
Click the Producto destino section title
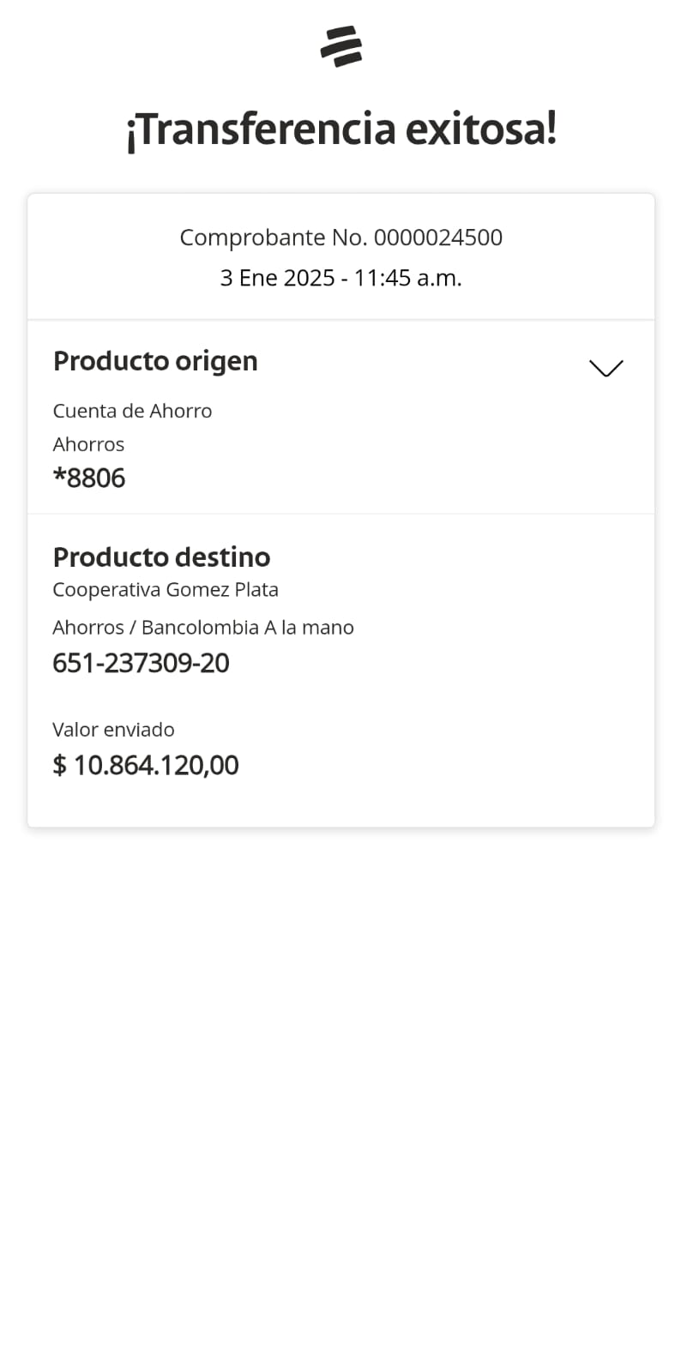coord(161,557)
